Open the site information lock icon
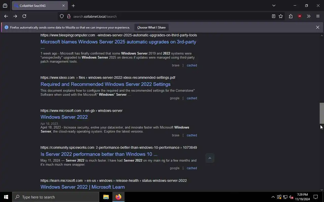 click(x=69, y=16)
